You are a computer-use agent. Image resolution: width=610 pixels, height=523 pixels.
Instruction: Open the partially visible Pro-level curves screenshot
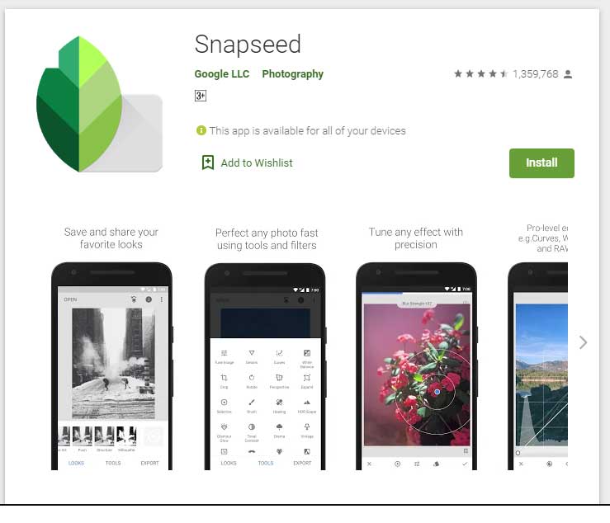tap(537, 365)
